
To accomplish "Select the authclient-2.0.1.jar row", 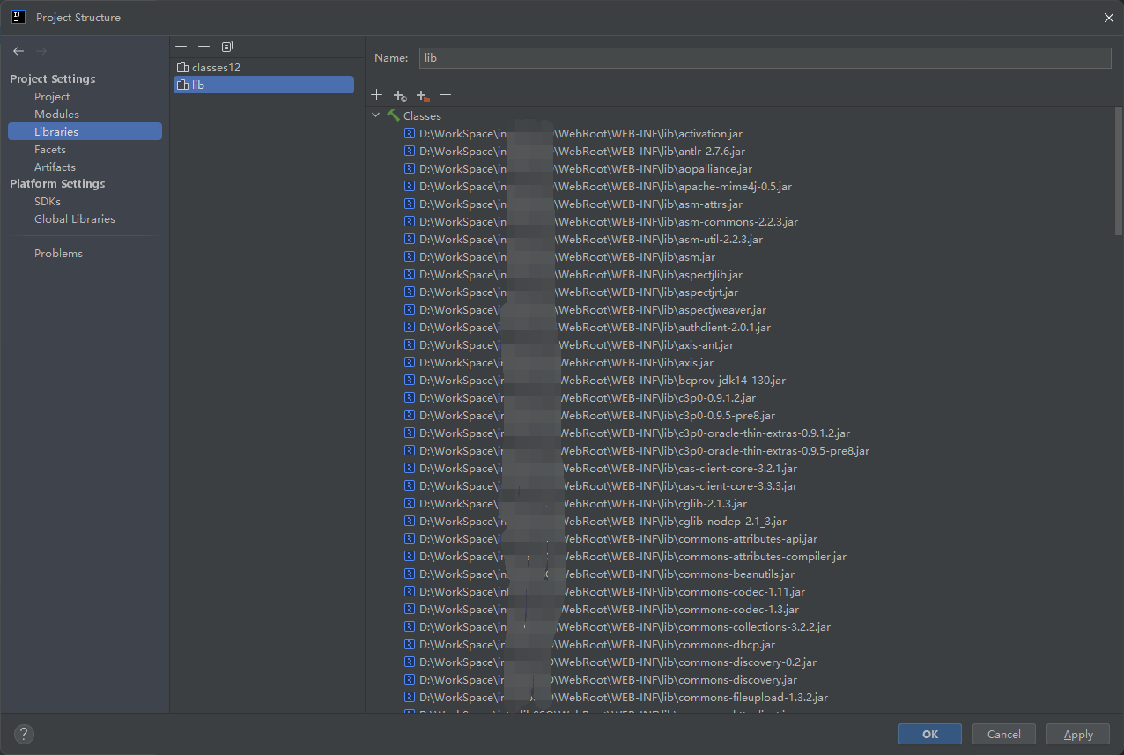I will [588, 327].
